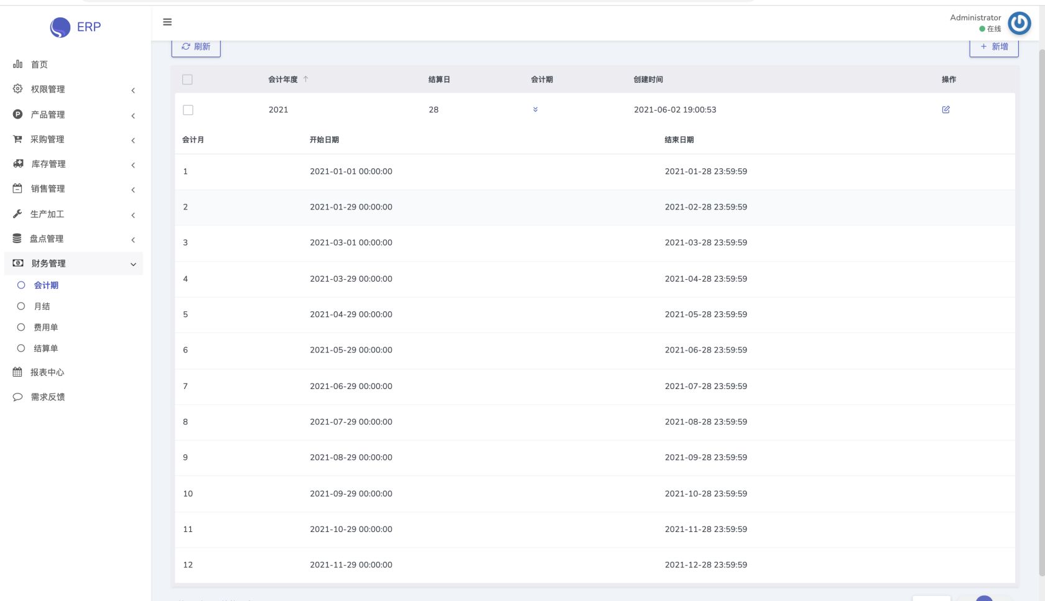Click end date 2021-06-28 23:59:59

click(706, 350)
